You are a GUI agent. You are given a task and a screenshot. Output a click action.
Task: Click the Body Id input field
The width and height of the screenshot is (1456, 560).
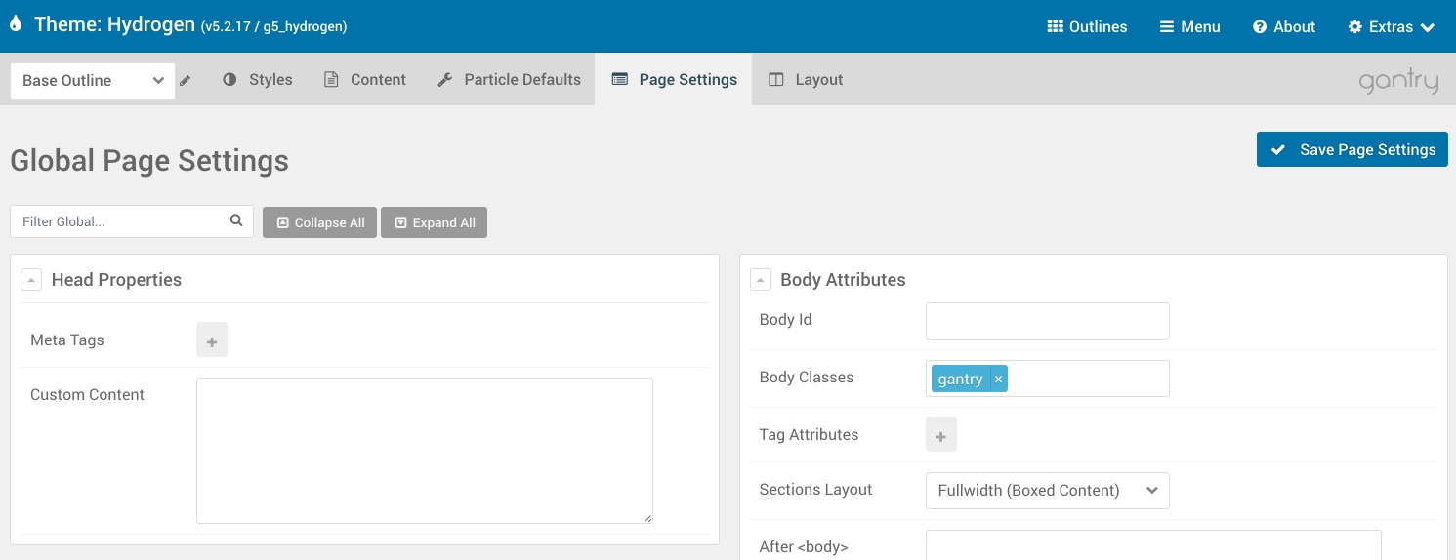(1047, 321)
